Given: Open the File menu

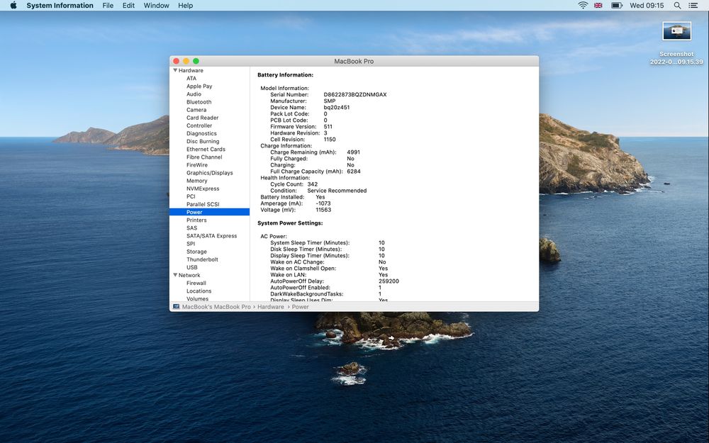Looking at the screenshot, I should (108, 6).
